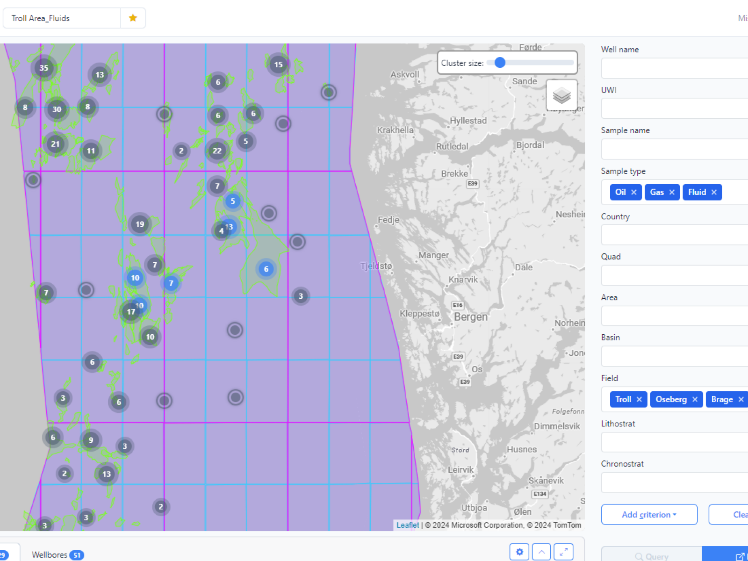Screen dimensions: 748x561
Task: Remove the Gas sample type tag
Action: pyautogui.click(x=672, y=192)
